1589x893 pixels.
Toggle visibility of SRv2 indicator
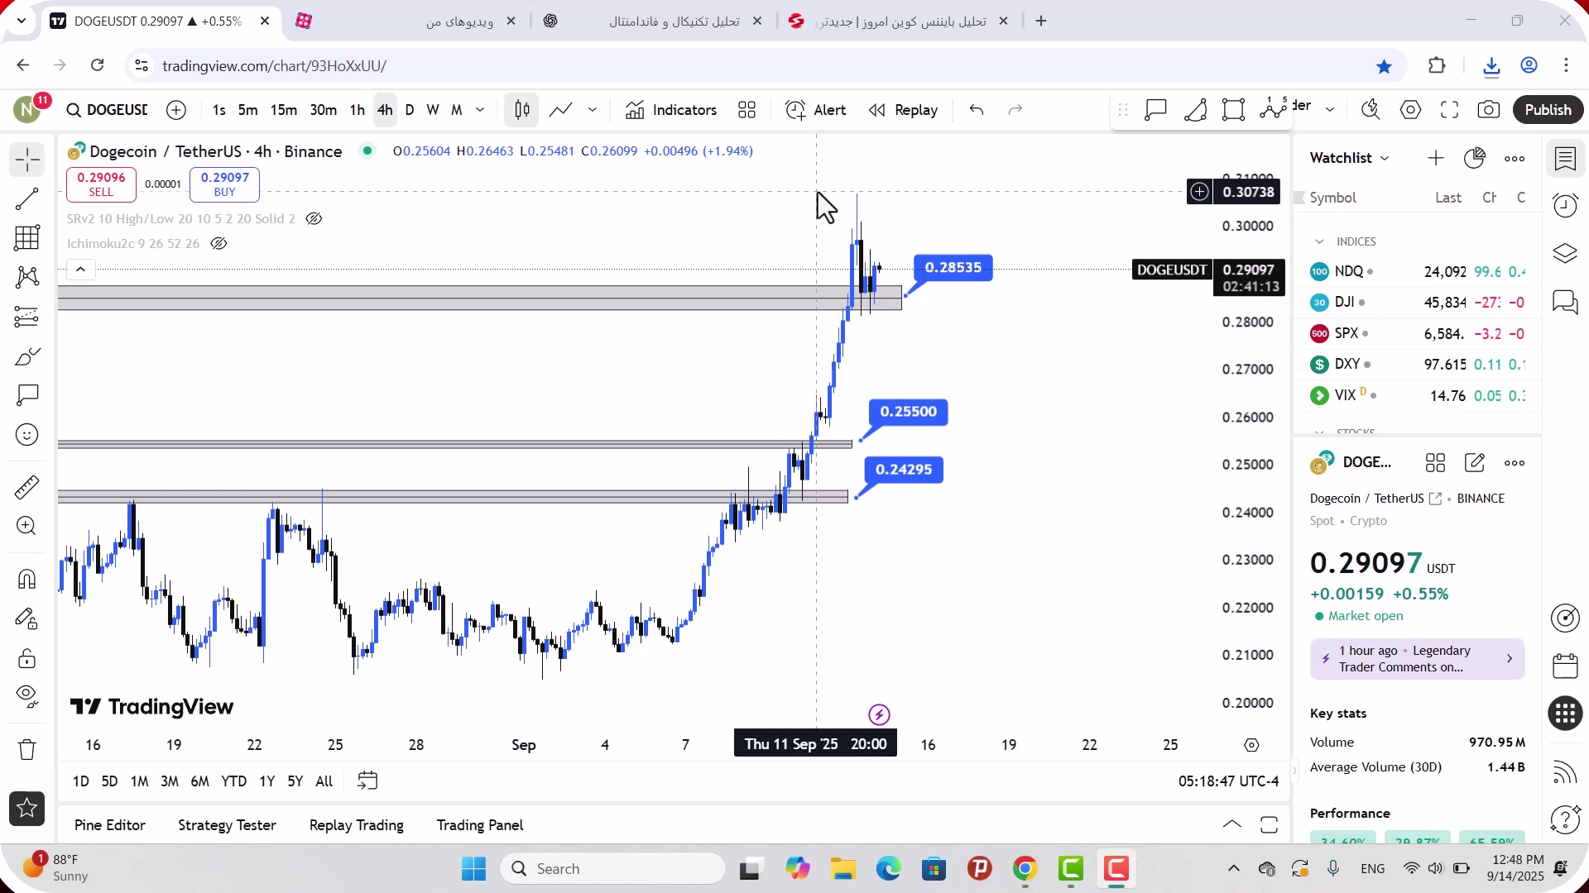(x=314, y=219)
